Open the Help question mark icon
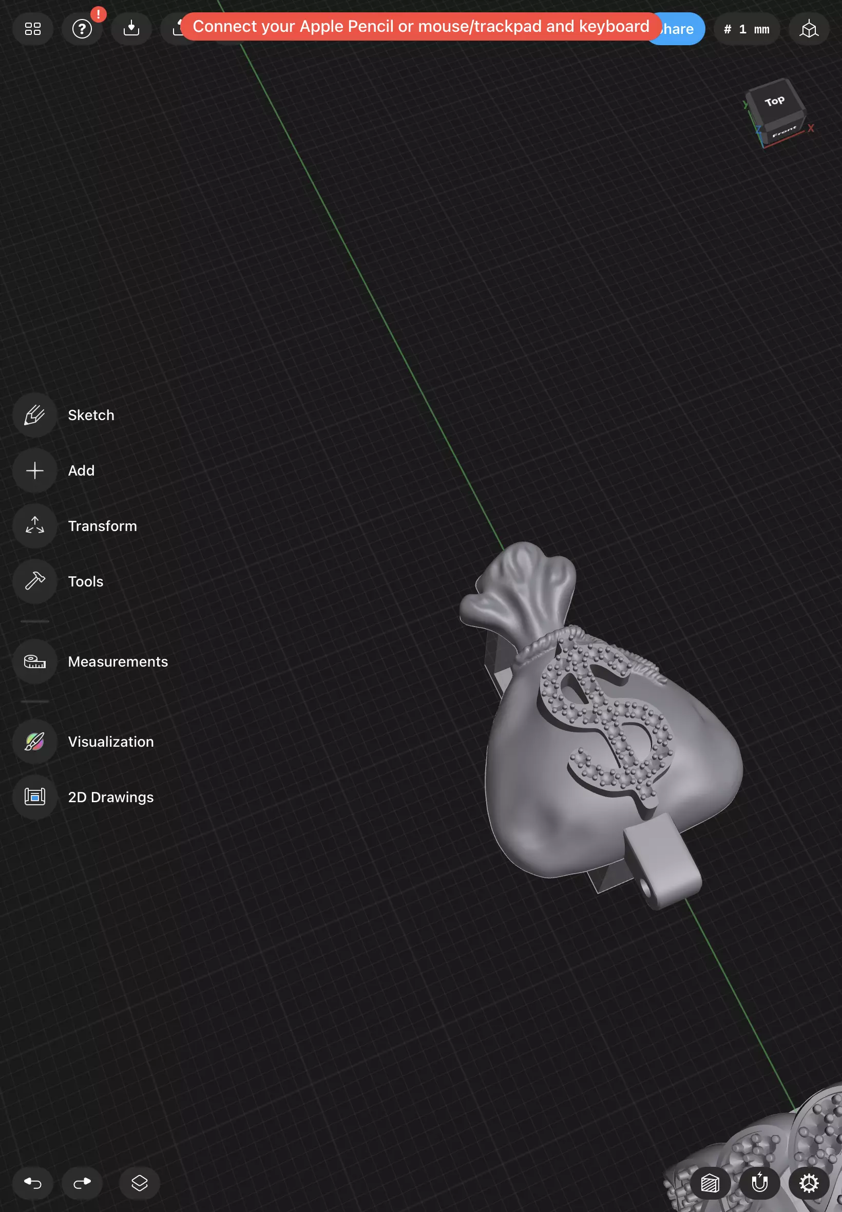Image resolution: width=842 pixels, height=1212 pixels. (82, 29)
